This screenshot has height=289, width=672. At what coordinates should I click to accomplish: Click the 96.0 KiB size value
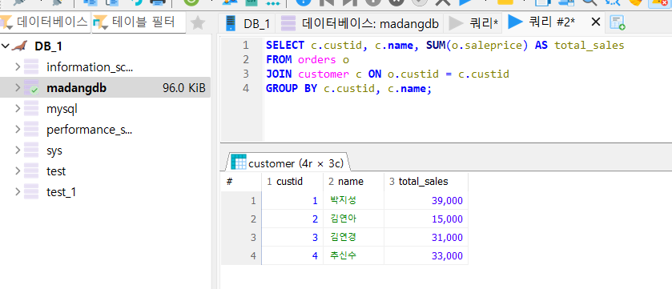(184, 88)
